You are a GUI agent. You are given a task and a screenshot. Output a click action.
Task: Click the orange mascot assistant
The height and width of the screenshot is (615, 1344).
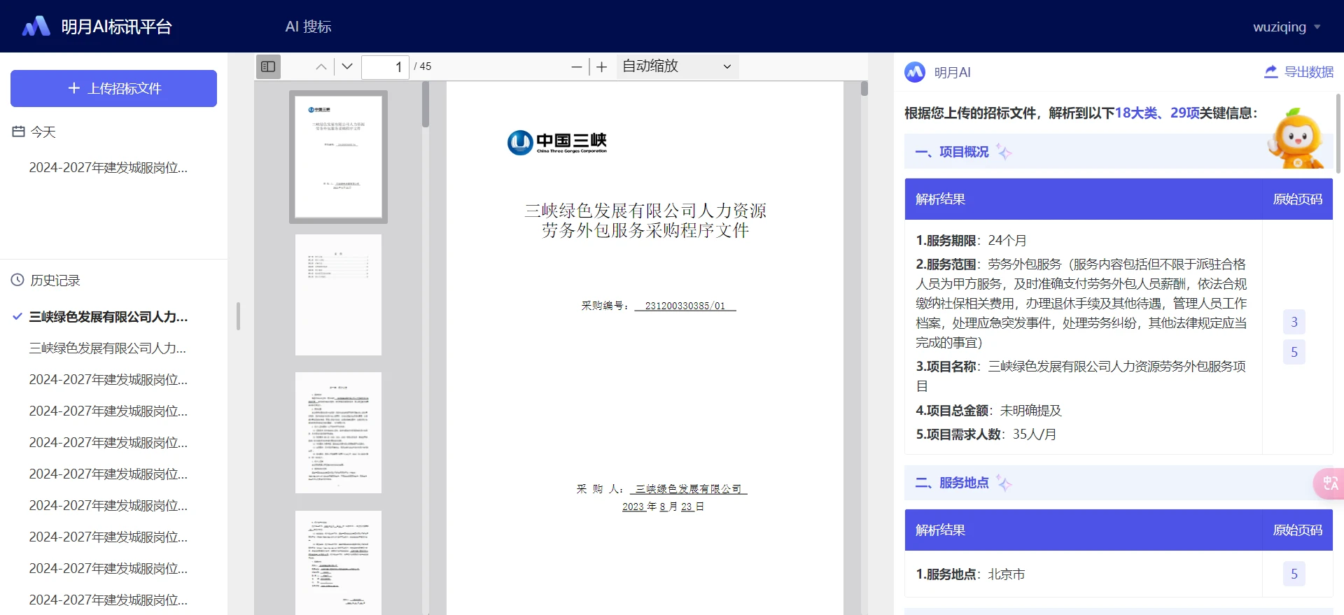[1296, 138]
